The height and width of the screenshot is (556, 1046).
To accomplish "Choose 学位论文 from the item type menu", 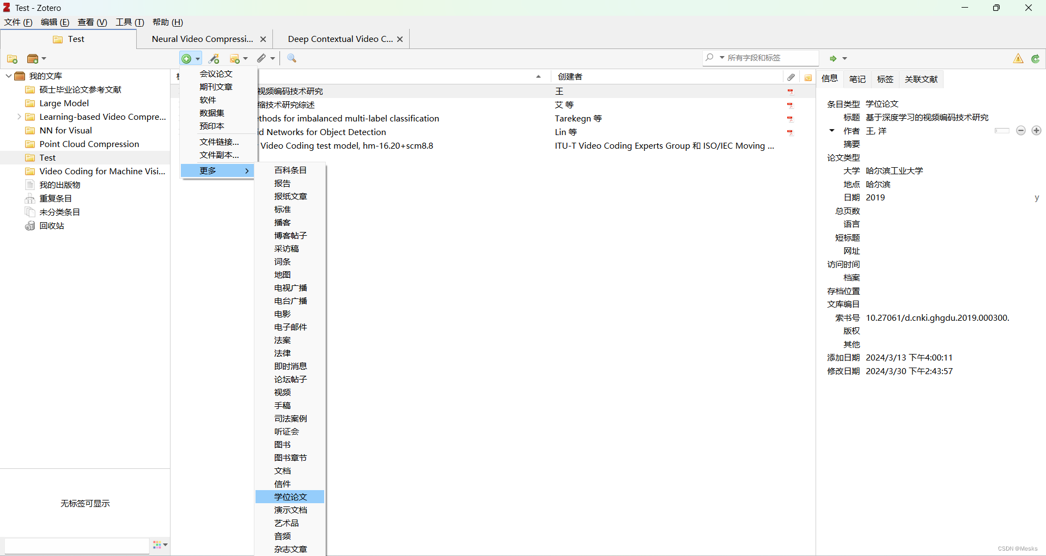I will pos(290,497).
